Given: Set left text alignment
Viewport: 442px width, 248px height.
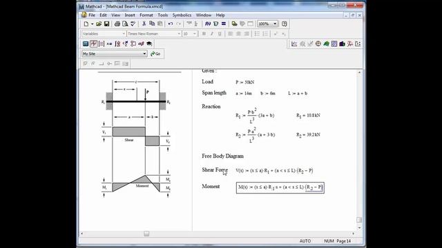Looking at the screenshot, I should [230, 34].
